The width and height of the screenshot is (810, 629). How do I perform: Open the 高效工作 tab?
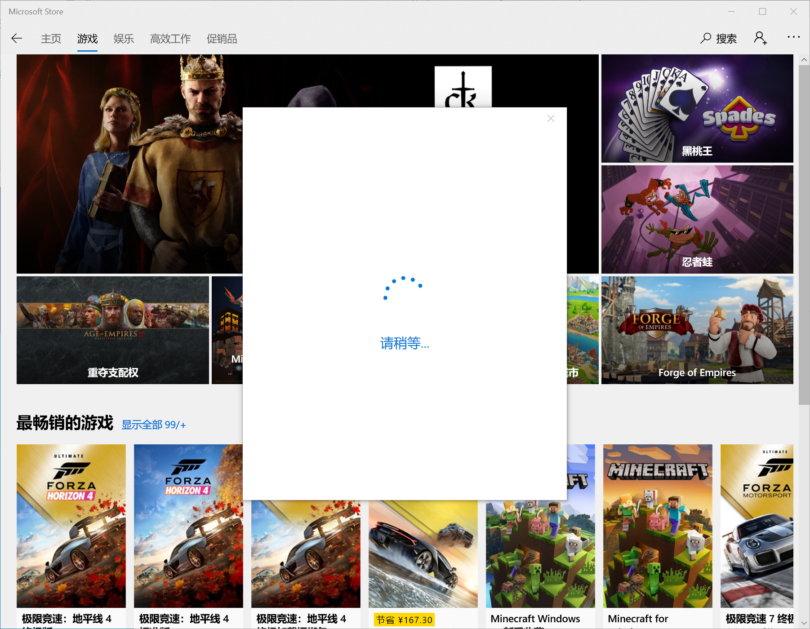click(x=170, y=39)
